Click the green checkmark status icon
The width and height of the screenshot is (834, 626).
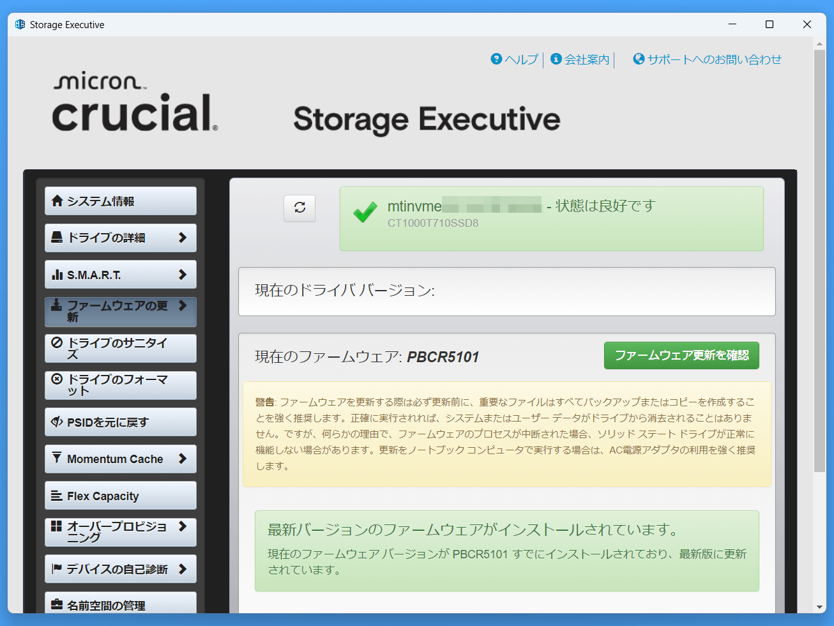[365, 213]
